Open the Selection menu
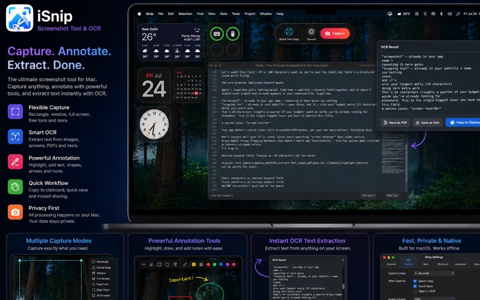 tap(185, 14)
